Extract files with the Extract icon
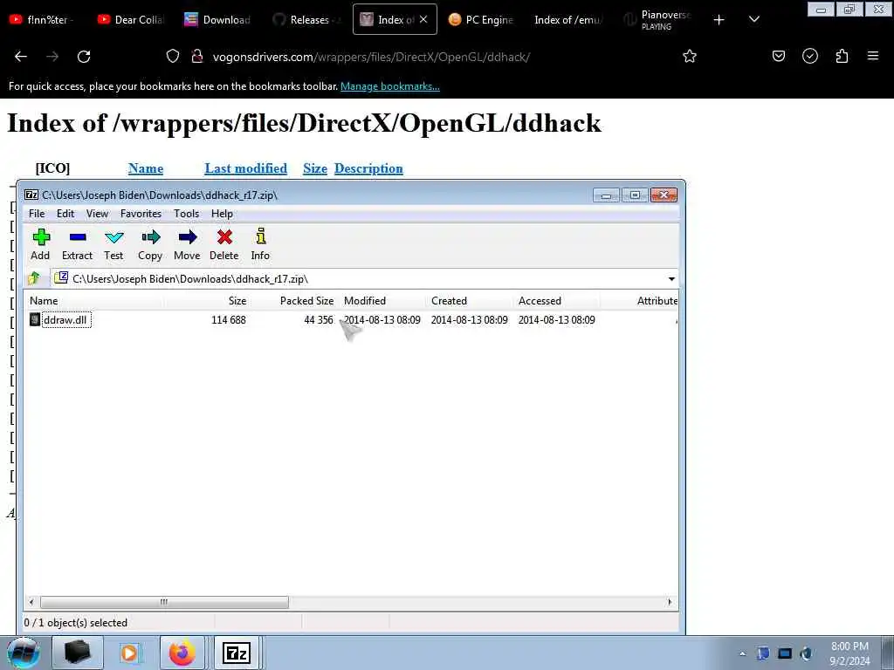This screenshot has height=670, width=894. pyautogui.click(x=77, y=244)
